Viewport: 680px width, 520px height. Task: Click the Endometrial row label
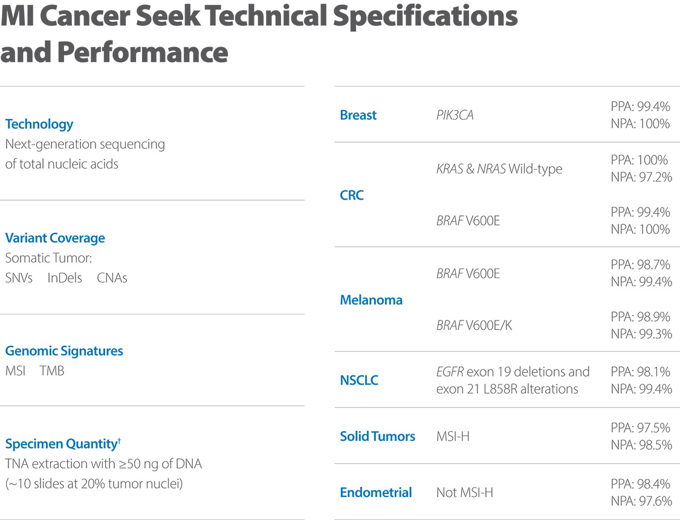tap(376, 492)
